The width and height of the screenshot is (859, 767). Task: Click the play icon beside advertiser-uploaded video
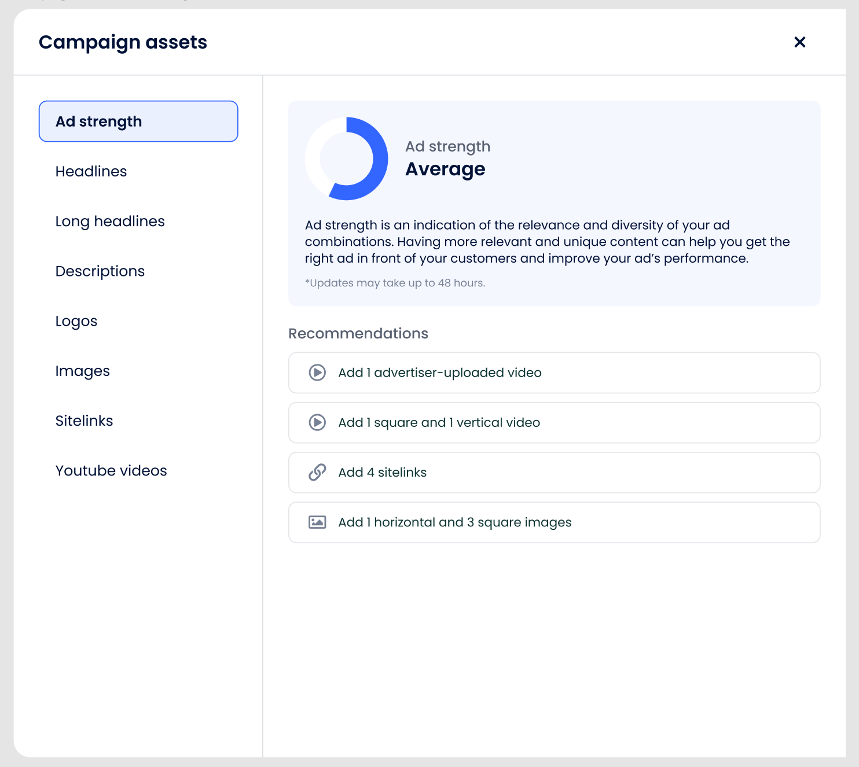click(x=317, y=373)
